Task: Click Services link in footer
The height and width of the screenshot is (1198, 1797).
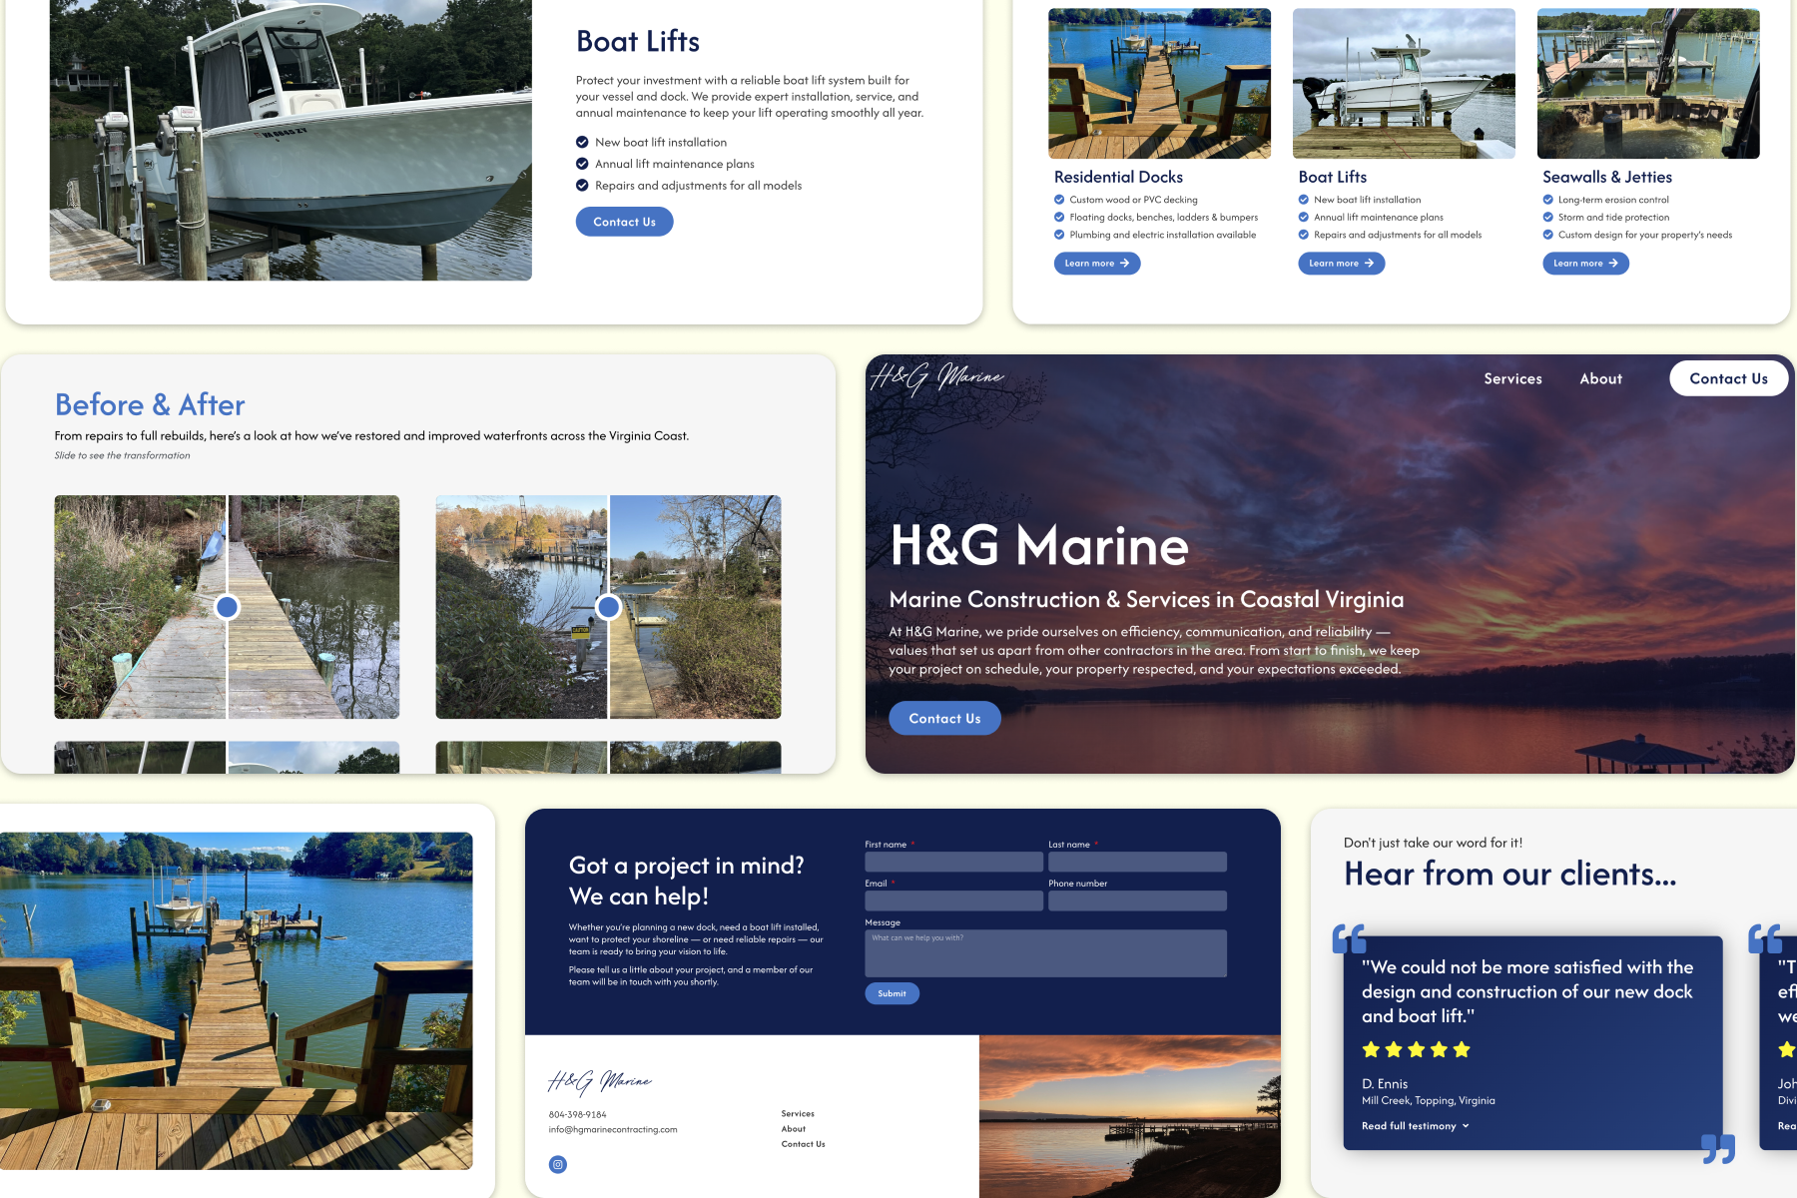Action: [x=798, y=1113]
